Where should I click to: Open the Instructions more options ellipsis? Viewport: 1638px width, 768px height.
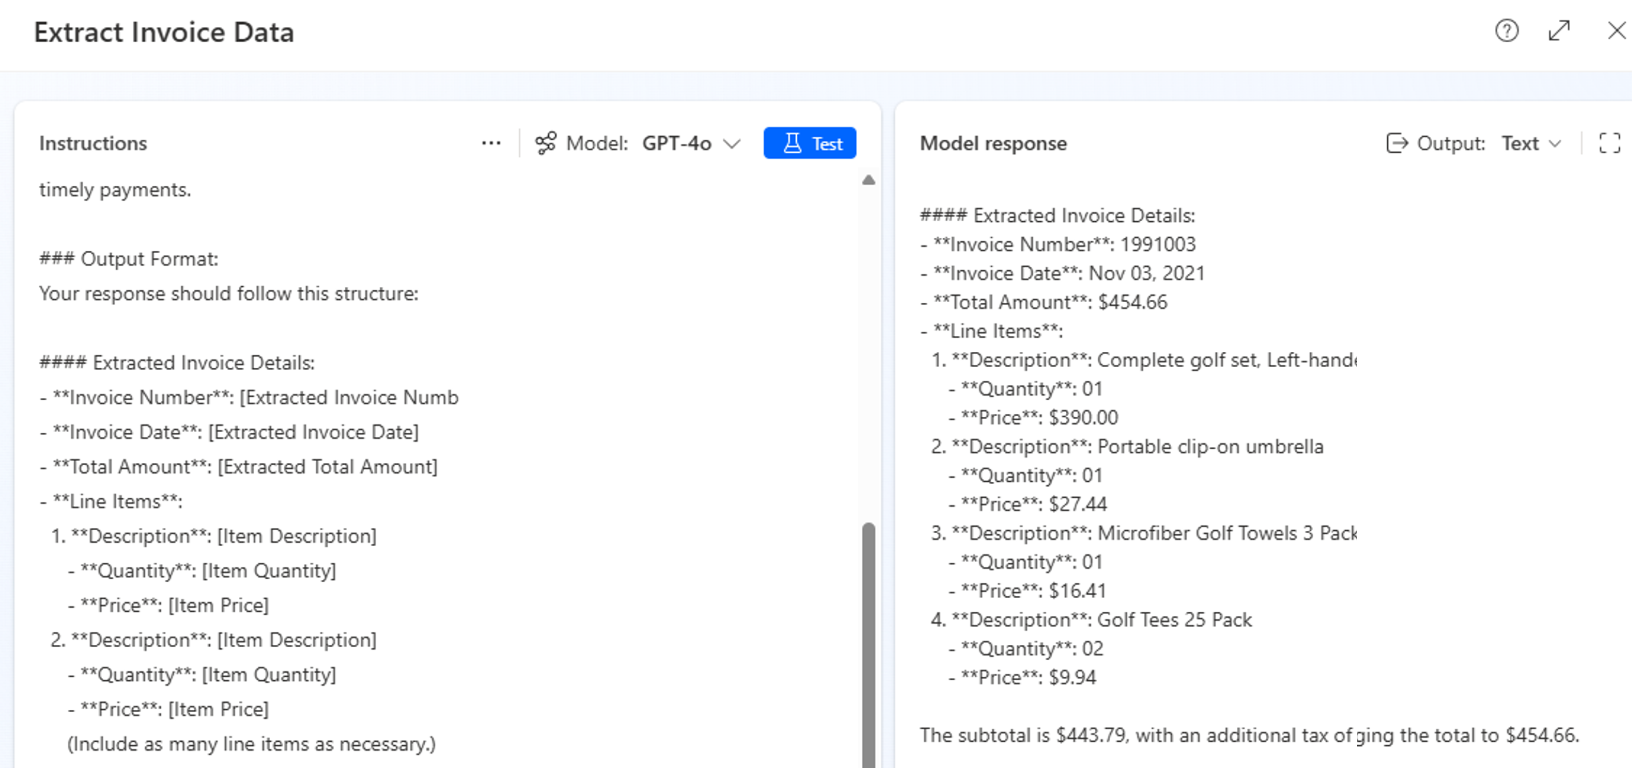click(491, 143)
